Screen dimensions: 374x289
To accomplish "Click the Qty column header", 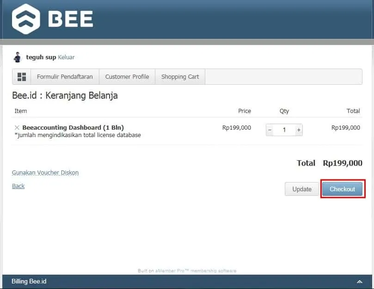I will pos(284,111).
